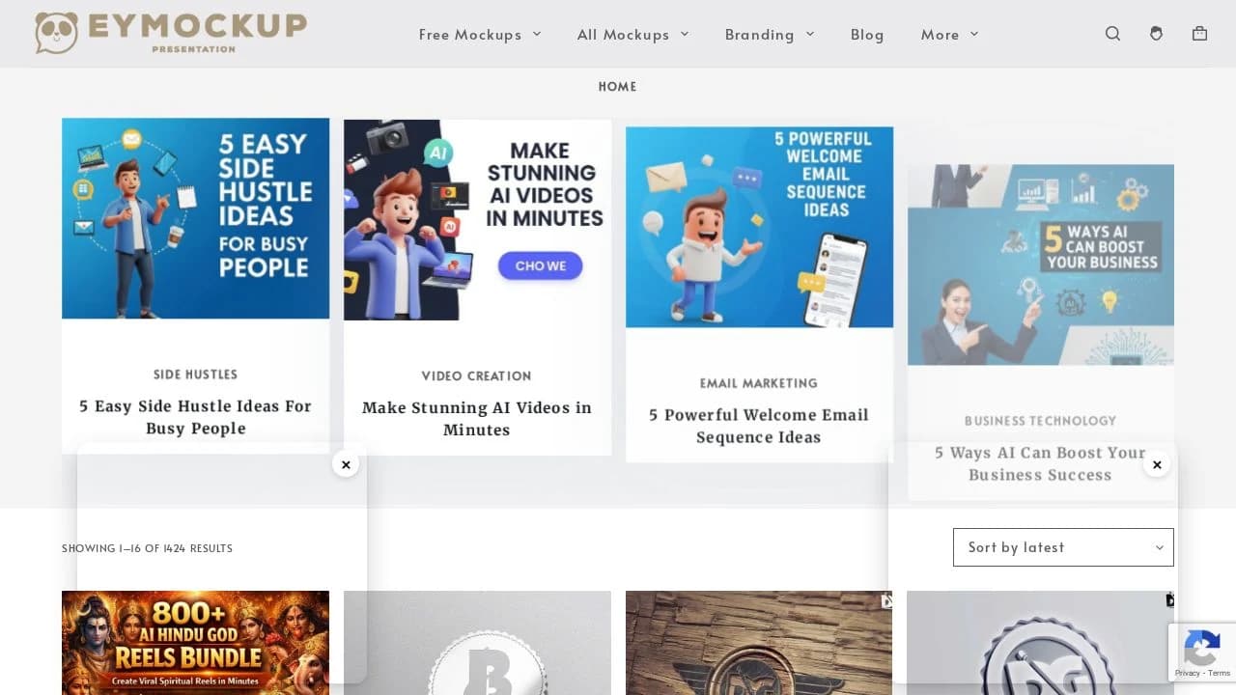Expand the Free Mockups menu
The width and height of the screenshot is (1236, 695).
coord(480,34)
